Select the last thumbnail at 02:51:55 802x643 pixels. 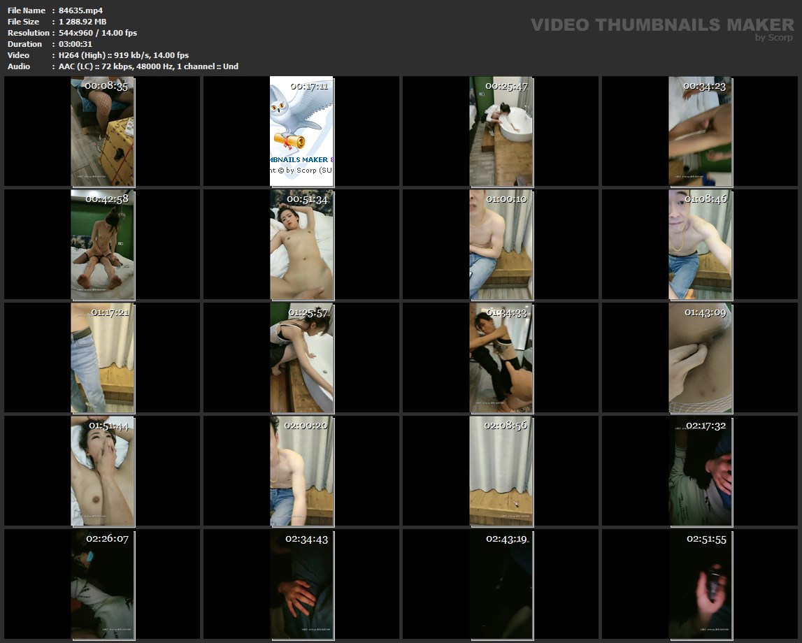pos(700,584)
